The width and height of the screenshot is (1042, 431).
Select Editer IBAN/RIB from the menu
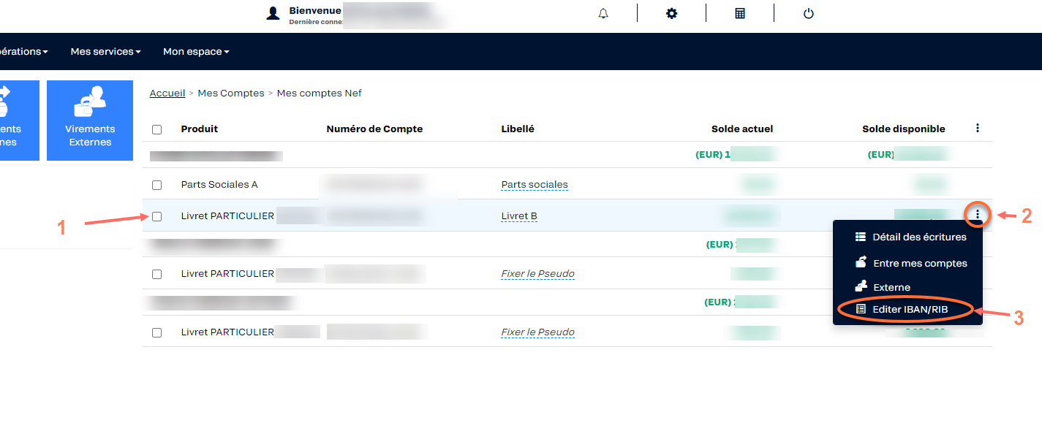[902, 310]
